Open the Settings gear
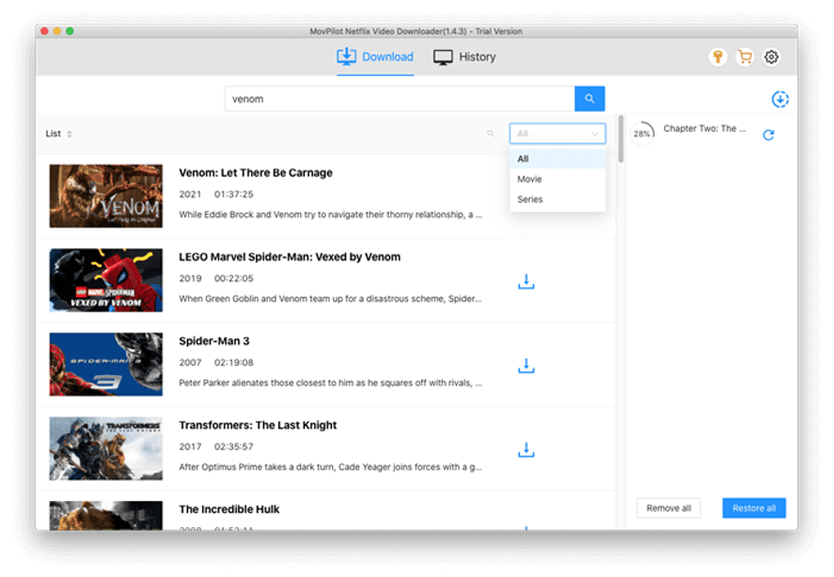 click(x=771, y=56)
